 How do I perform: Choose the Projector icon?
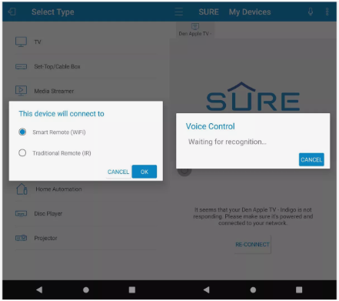pos(21,238)
